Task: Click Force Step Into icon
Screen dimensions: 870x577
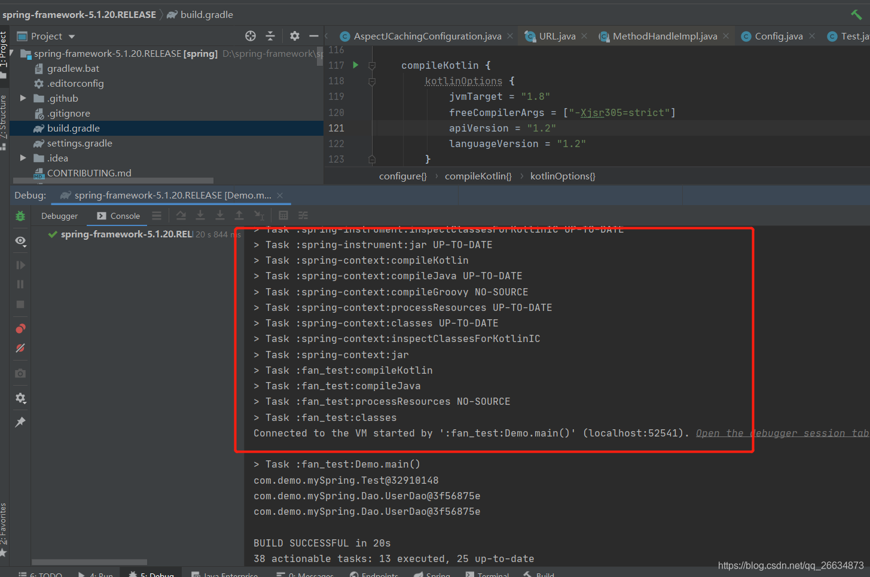Action: [220, 215]
